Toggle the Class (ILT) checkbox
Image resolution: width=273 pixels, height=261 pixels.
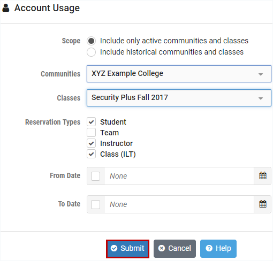pyautogui.click(x=91, y=154)
